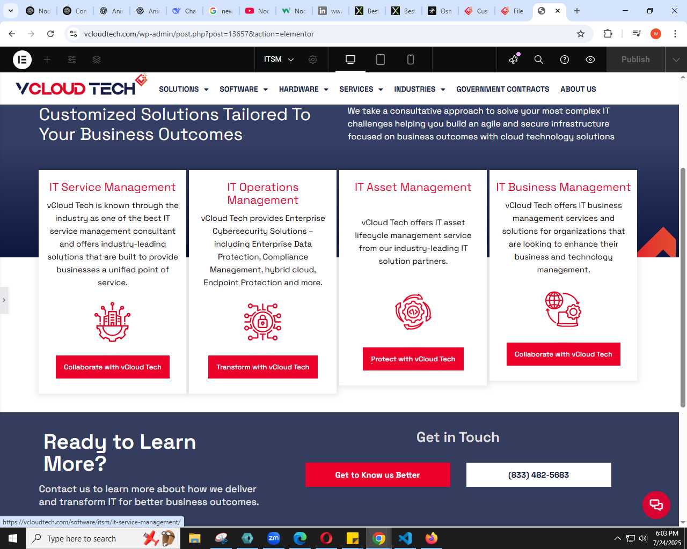The image size is (687, 549).
Task: Preview changes with the eye icon
Action: click(590, 60)
